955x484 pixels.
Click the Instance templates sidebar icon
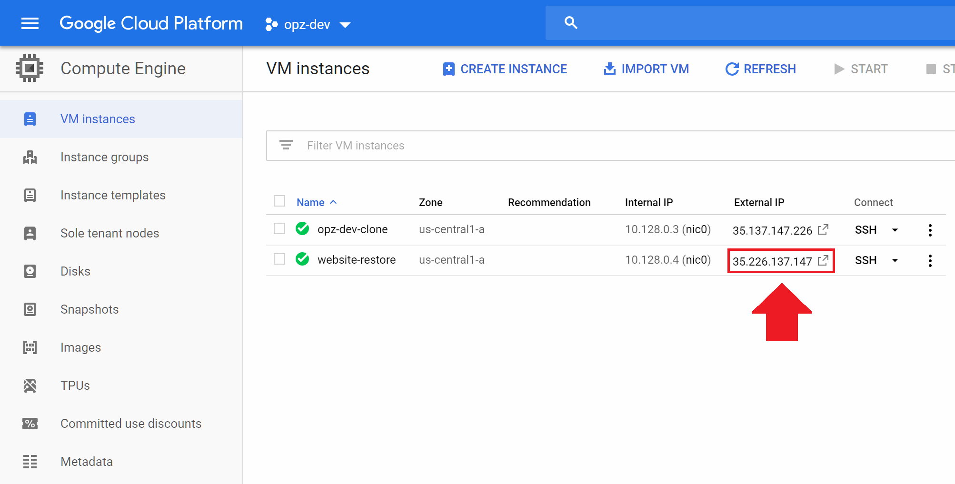click(x=30, y=195)
